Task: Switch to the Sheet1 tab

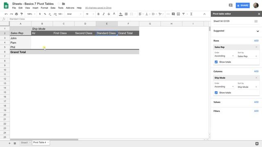Action: click(25, 143)
